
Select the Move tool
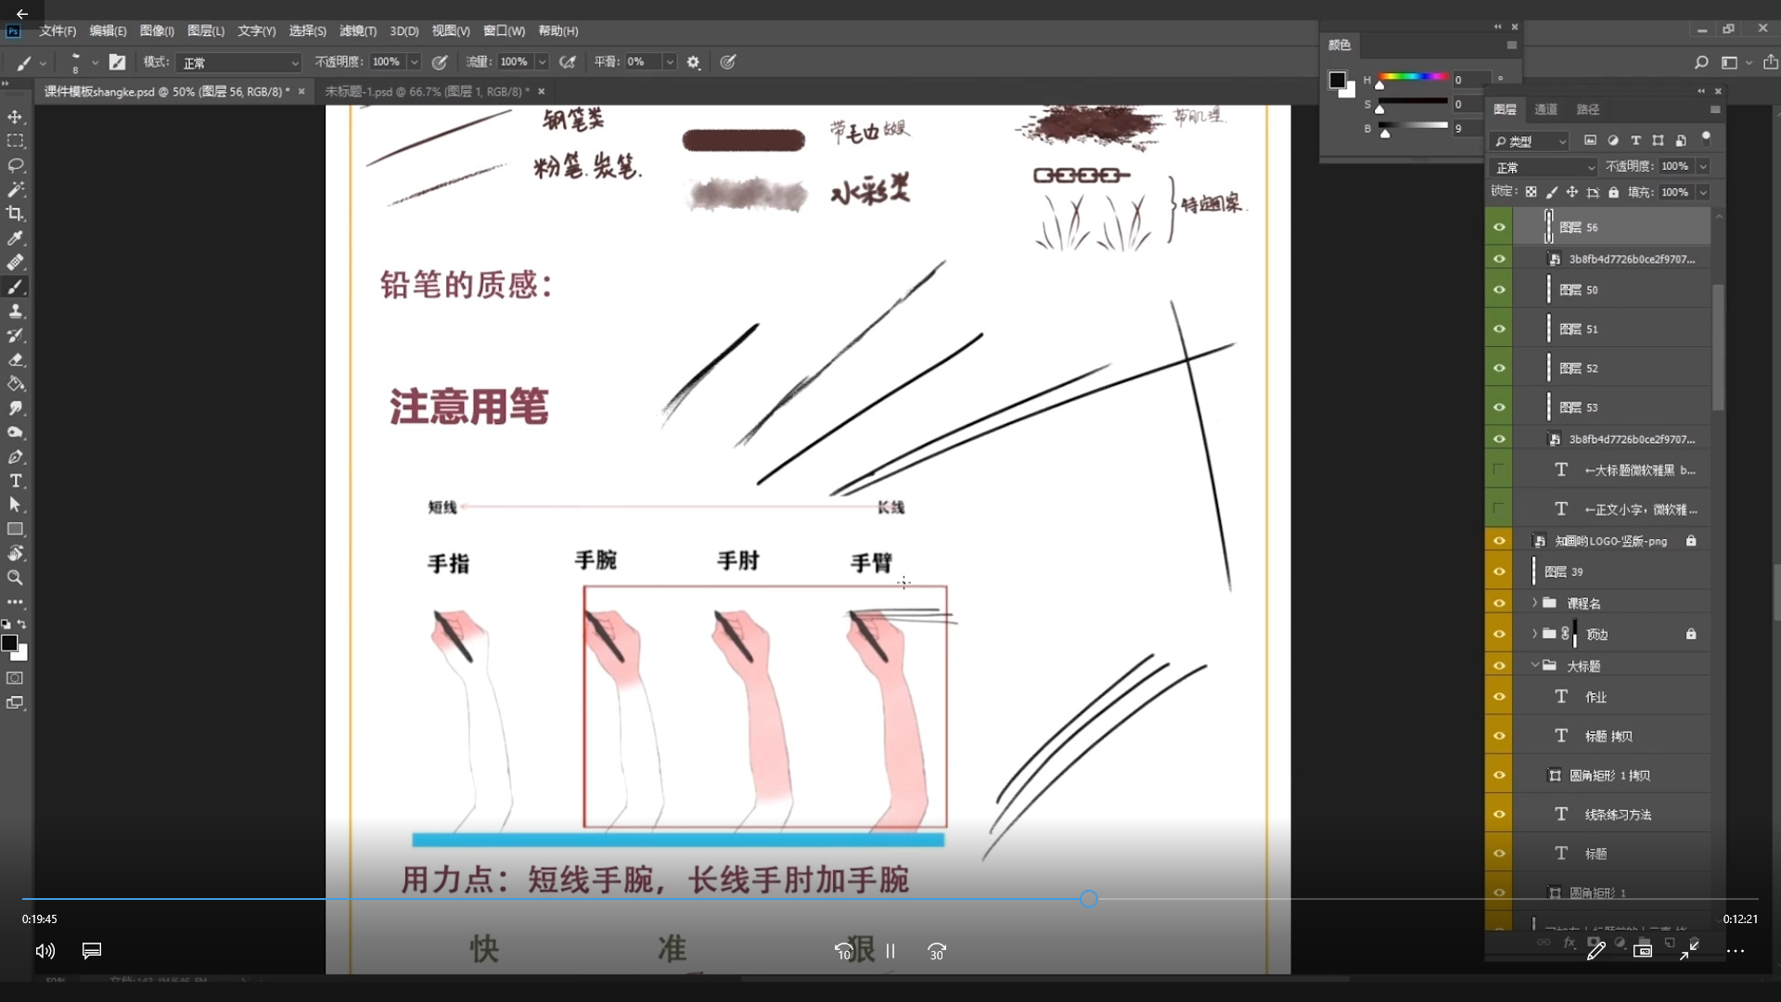click(x=15, y=117)
